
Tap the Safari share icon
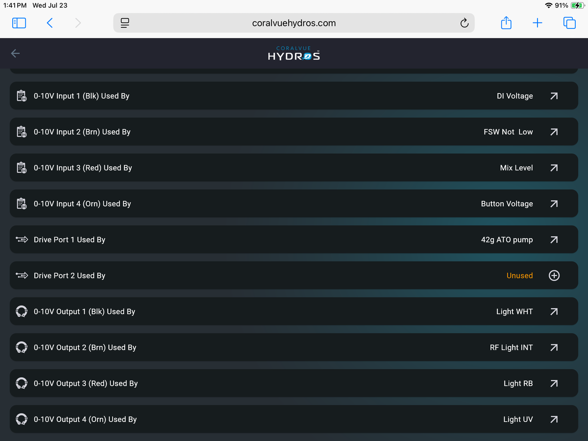[506, 23]
